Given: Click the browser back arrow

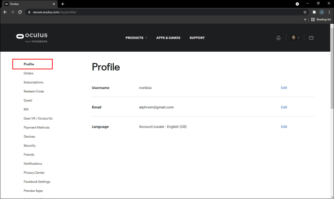Looking at the screenshot, I should pos(5,12).
